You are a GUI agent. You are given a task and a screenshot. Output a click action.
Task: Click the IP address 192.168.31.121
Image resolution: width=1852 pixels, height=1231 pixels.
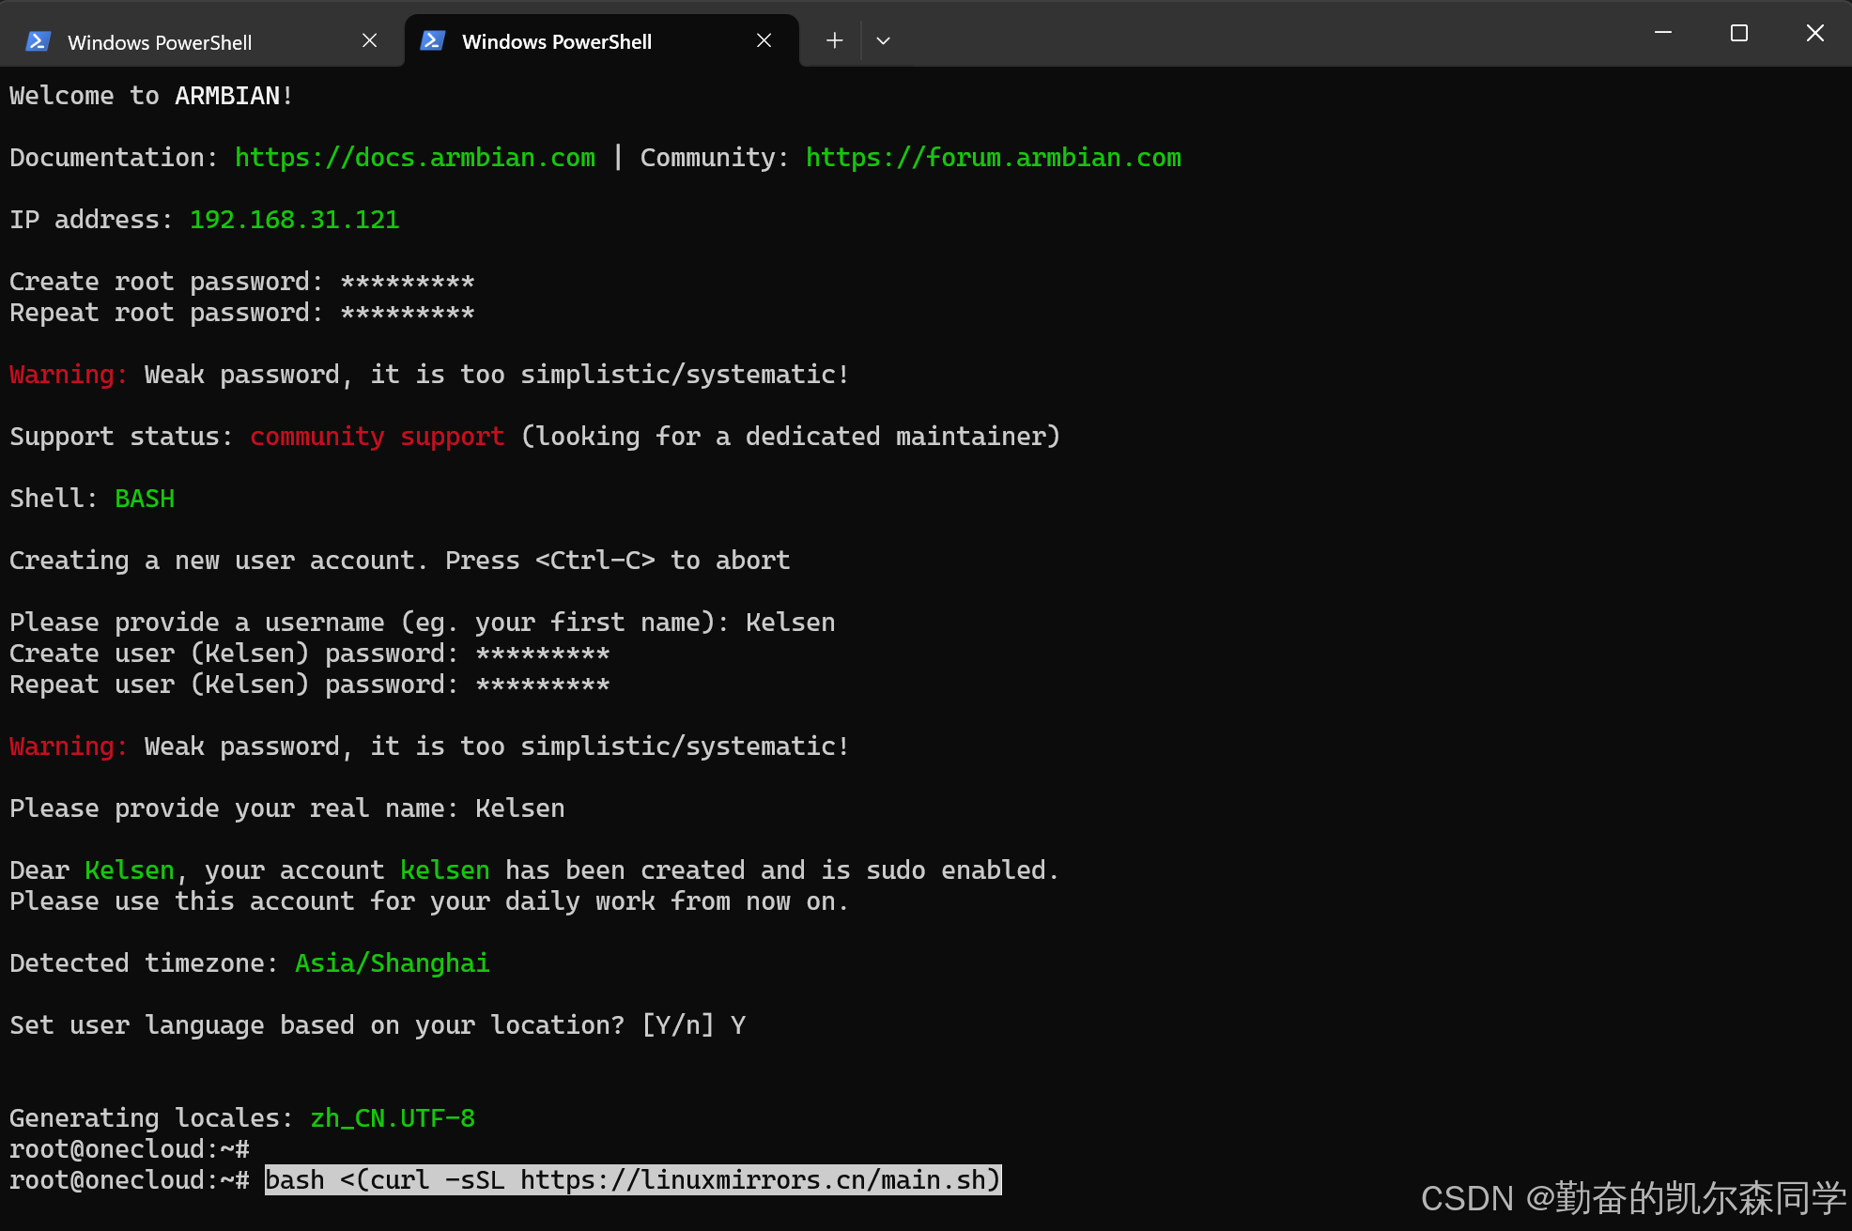point(294,220)
